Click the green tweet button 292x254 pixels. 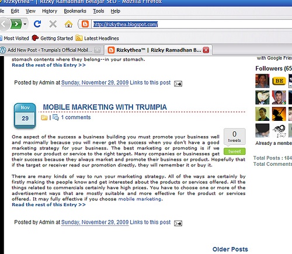[235, 151]
